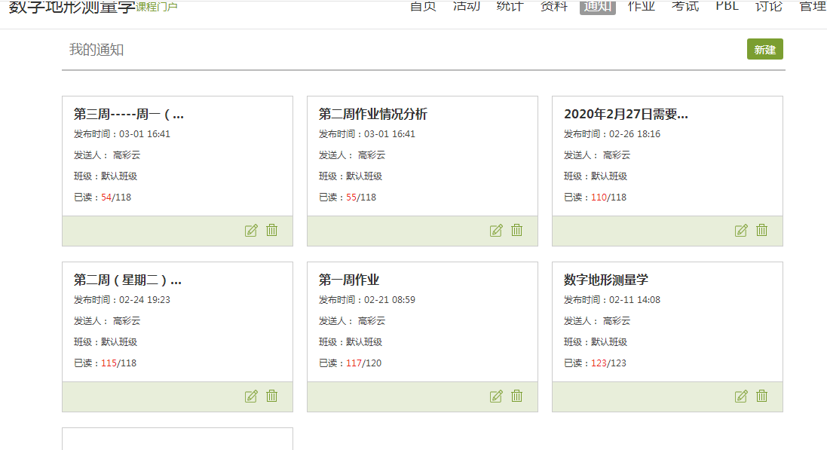Screen dimensions: 827x450
Task: Edit the 第二周作业情况分析 notification
Action: (496, 231)
